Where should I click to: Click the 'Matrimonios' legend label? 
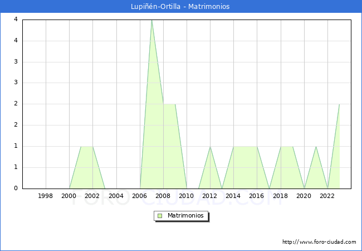pyautogui.click(x=185, y=215)
